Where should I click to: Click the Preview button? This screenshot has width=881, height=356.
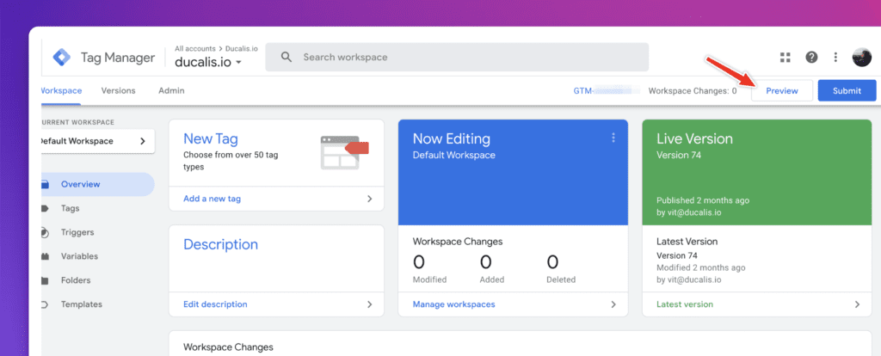[x=782, y=91]
